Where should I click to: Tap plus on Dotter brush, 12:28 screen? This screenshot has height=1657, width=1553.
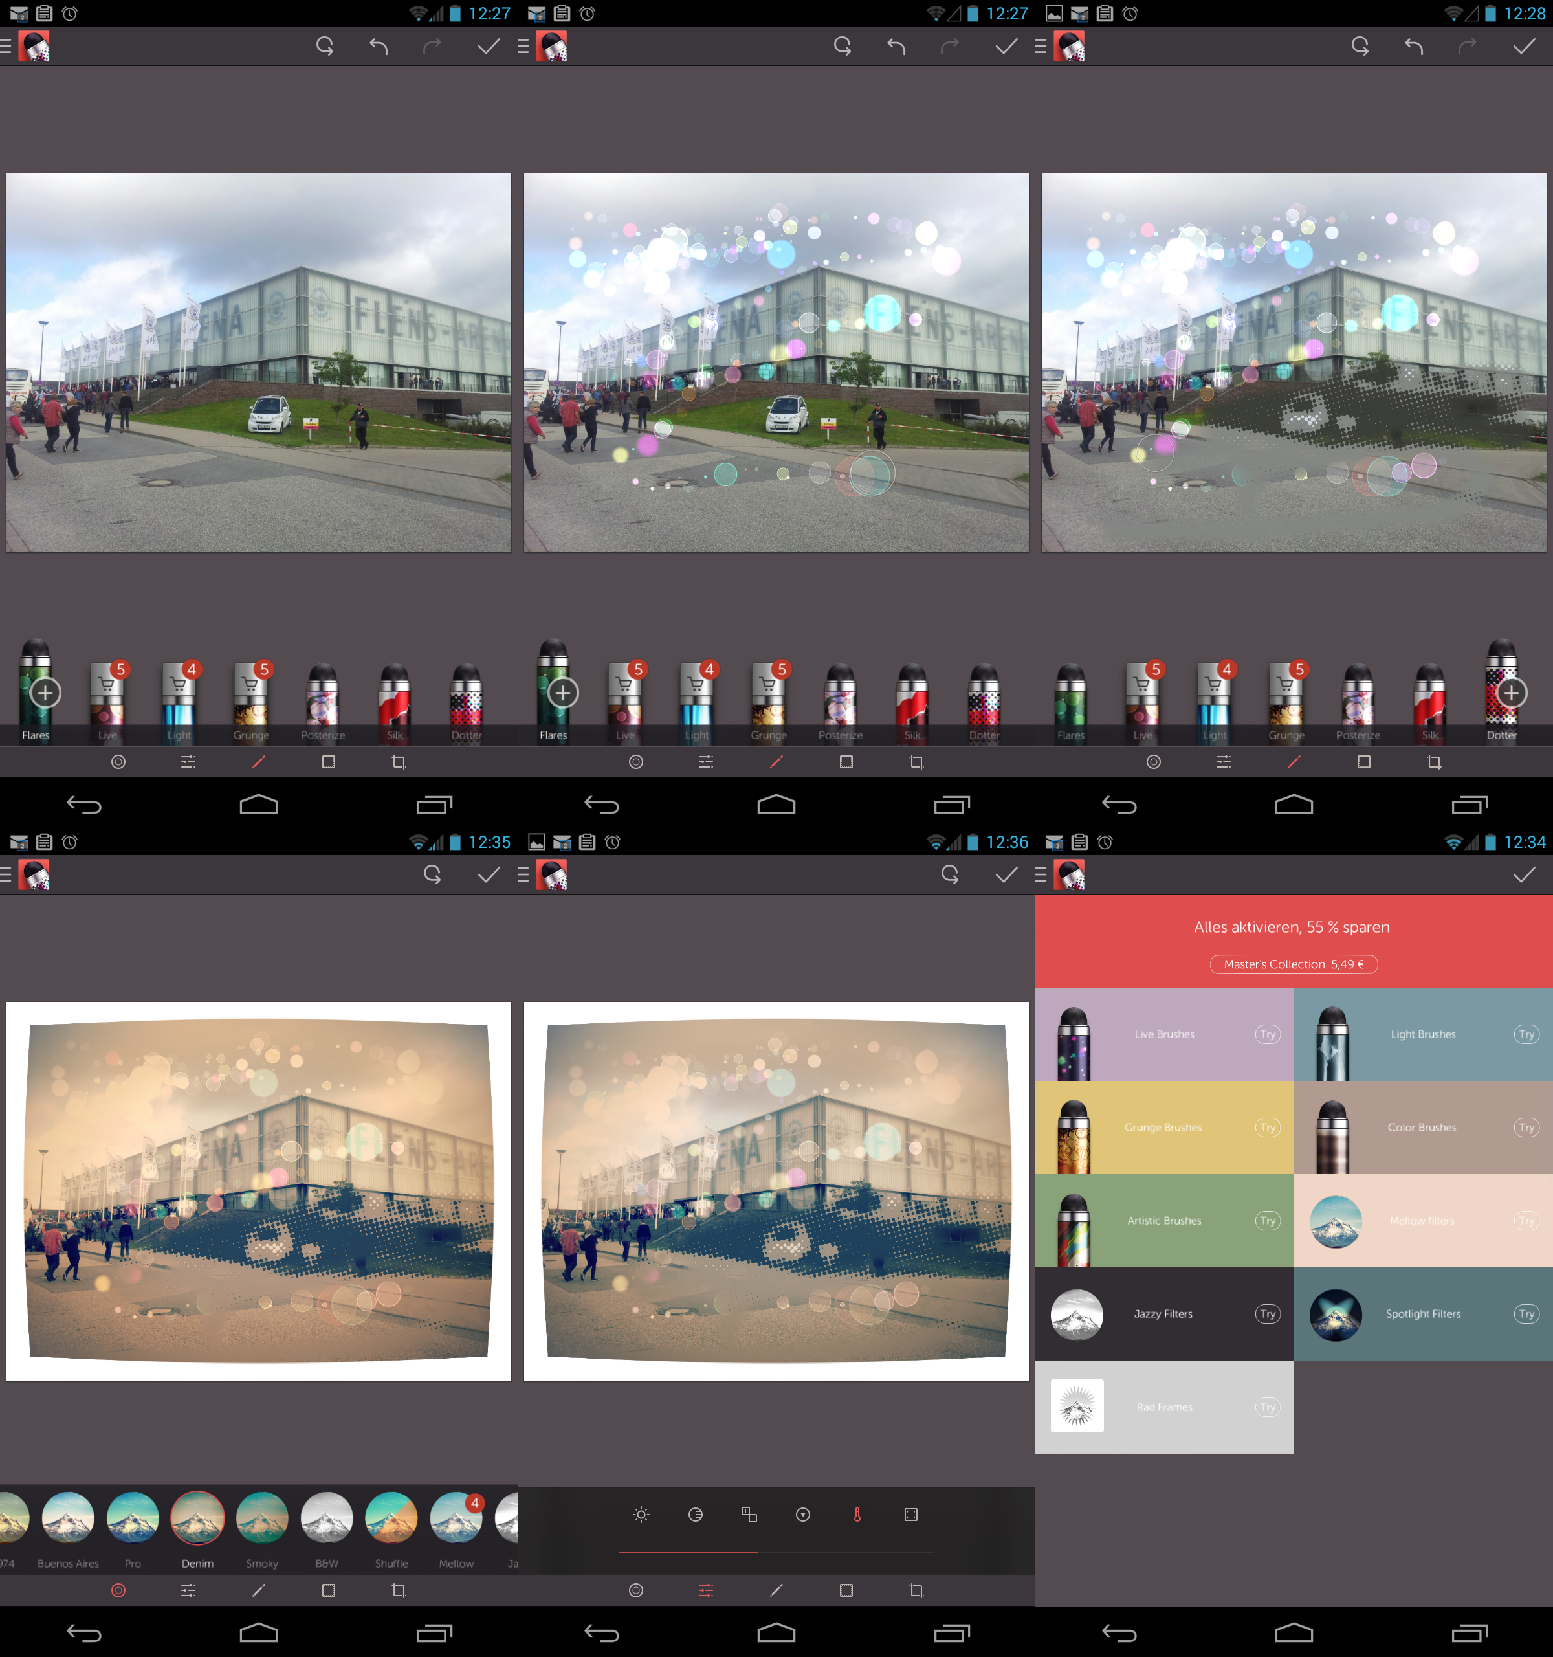click(x=1510, y=693)
